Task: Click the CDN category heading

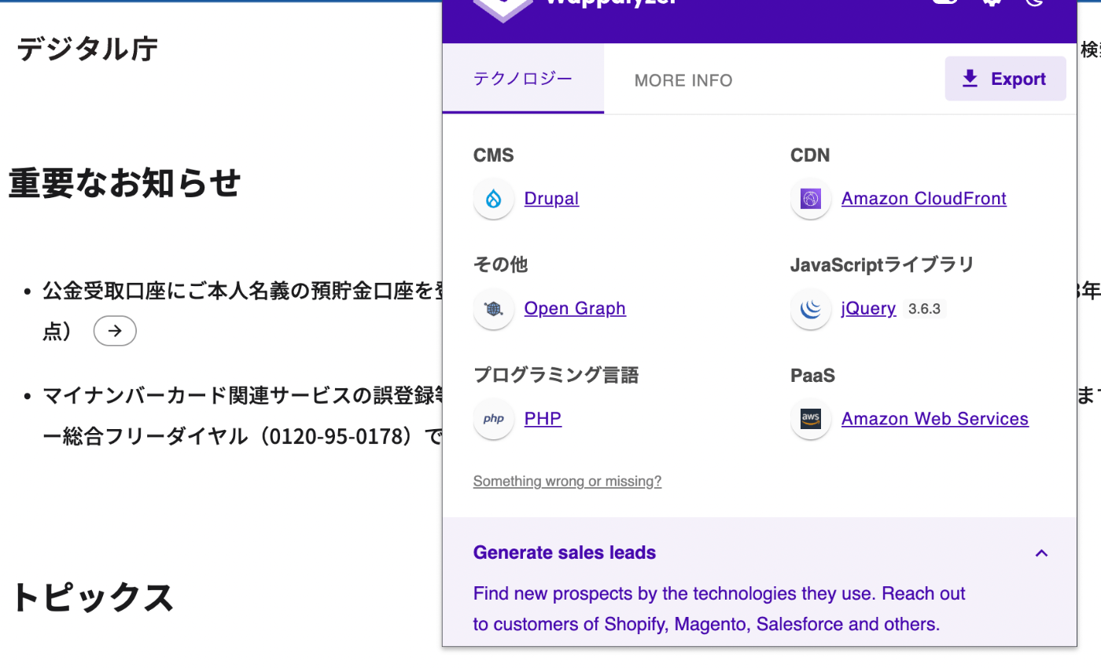Action: 810,156
